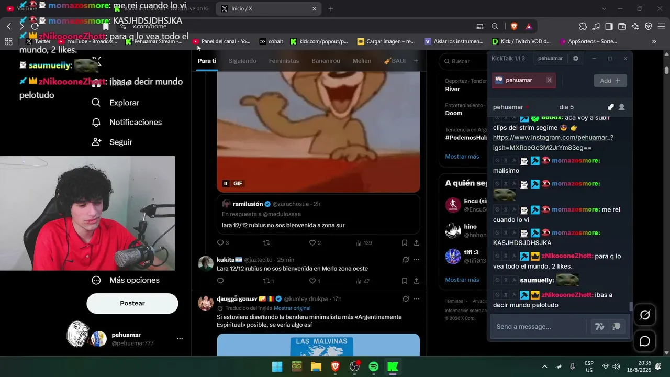
Task: Open the cobalt bookmark
Action: pos(271,41)
